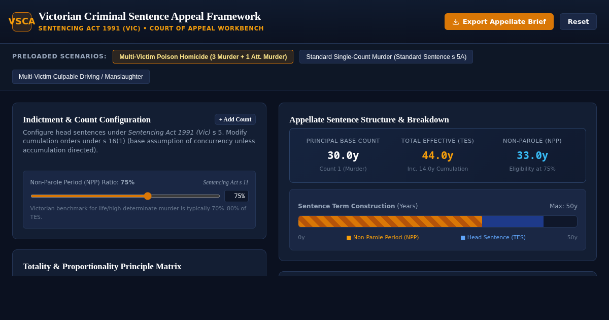Click the blue Head Sentence legend swatch
The image size is (609, 320).
(x=463, y=238)
